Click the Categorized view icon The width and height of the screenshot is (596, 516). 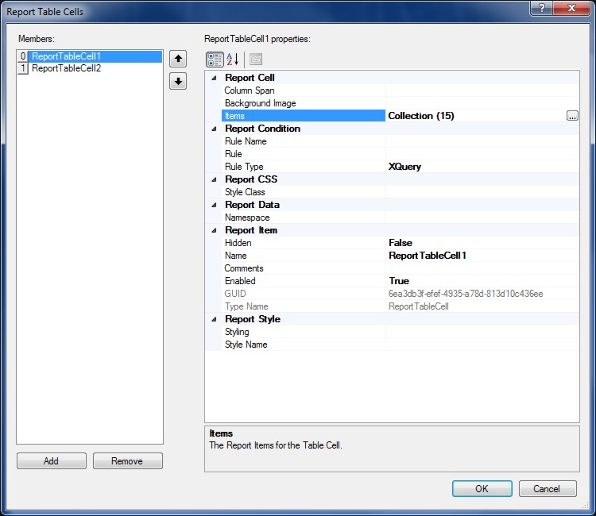coord(215,60)
